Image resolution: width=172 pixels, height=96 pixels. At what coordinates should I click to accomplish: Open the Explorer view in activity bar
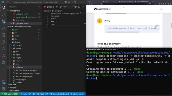coord(3,8)
